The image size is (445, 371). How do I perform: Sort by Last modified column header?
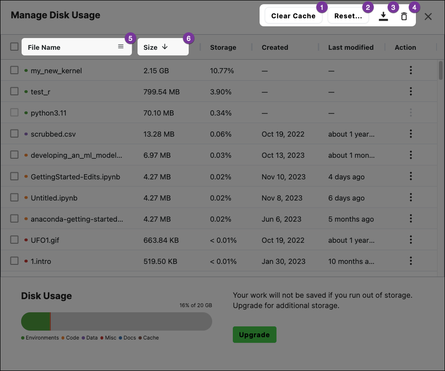[351, 47]
